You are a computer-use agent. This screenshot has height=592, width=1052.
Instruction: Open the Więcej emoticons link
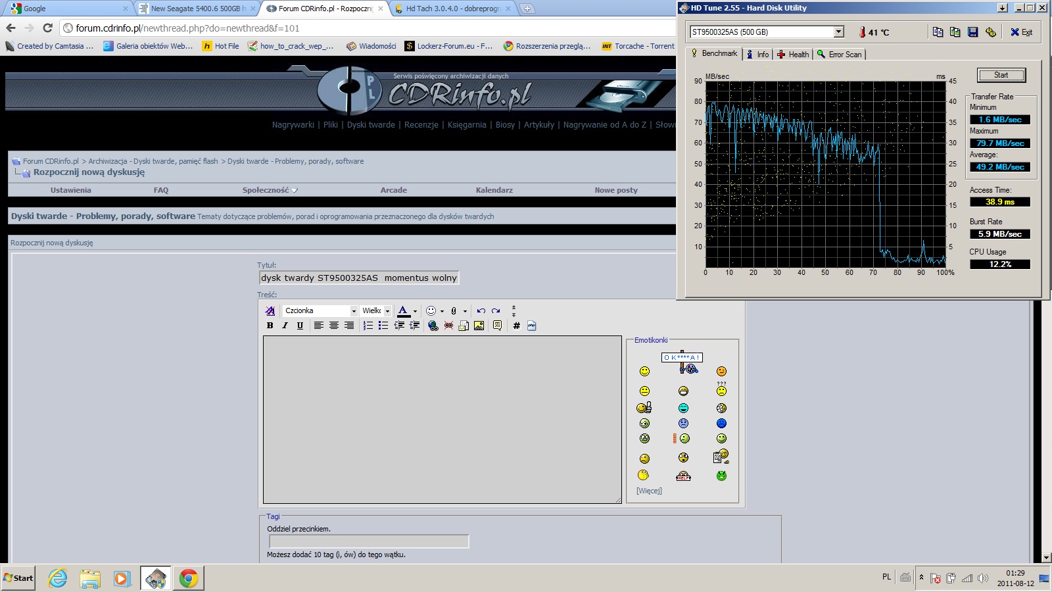(x=649, y=491)
